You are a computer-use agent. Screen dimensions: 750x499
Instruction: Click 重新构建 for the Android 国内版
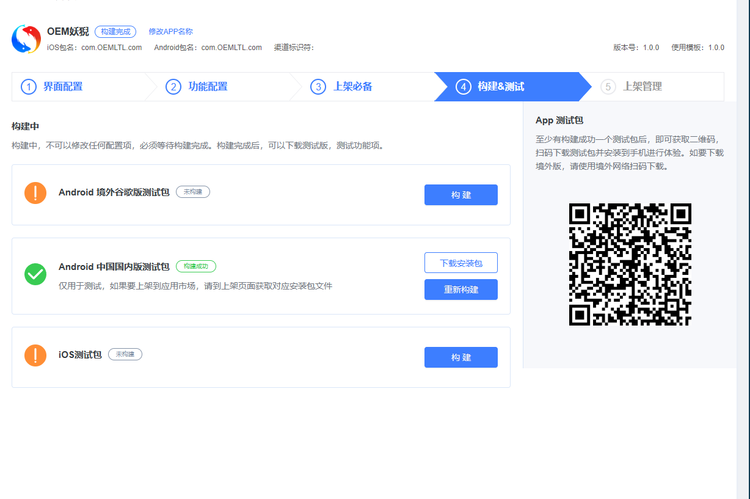tap(461, 290)
